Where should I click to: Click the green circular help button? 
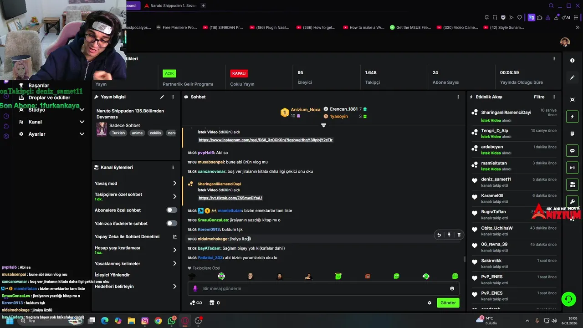[568, 299]
